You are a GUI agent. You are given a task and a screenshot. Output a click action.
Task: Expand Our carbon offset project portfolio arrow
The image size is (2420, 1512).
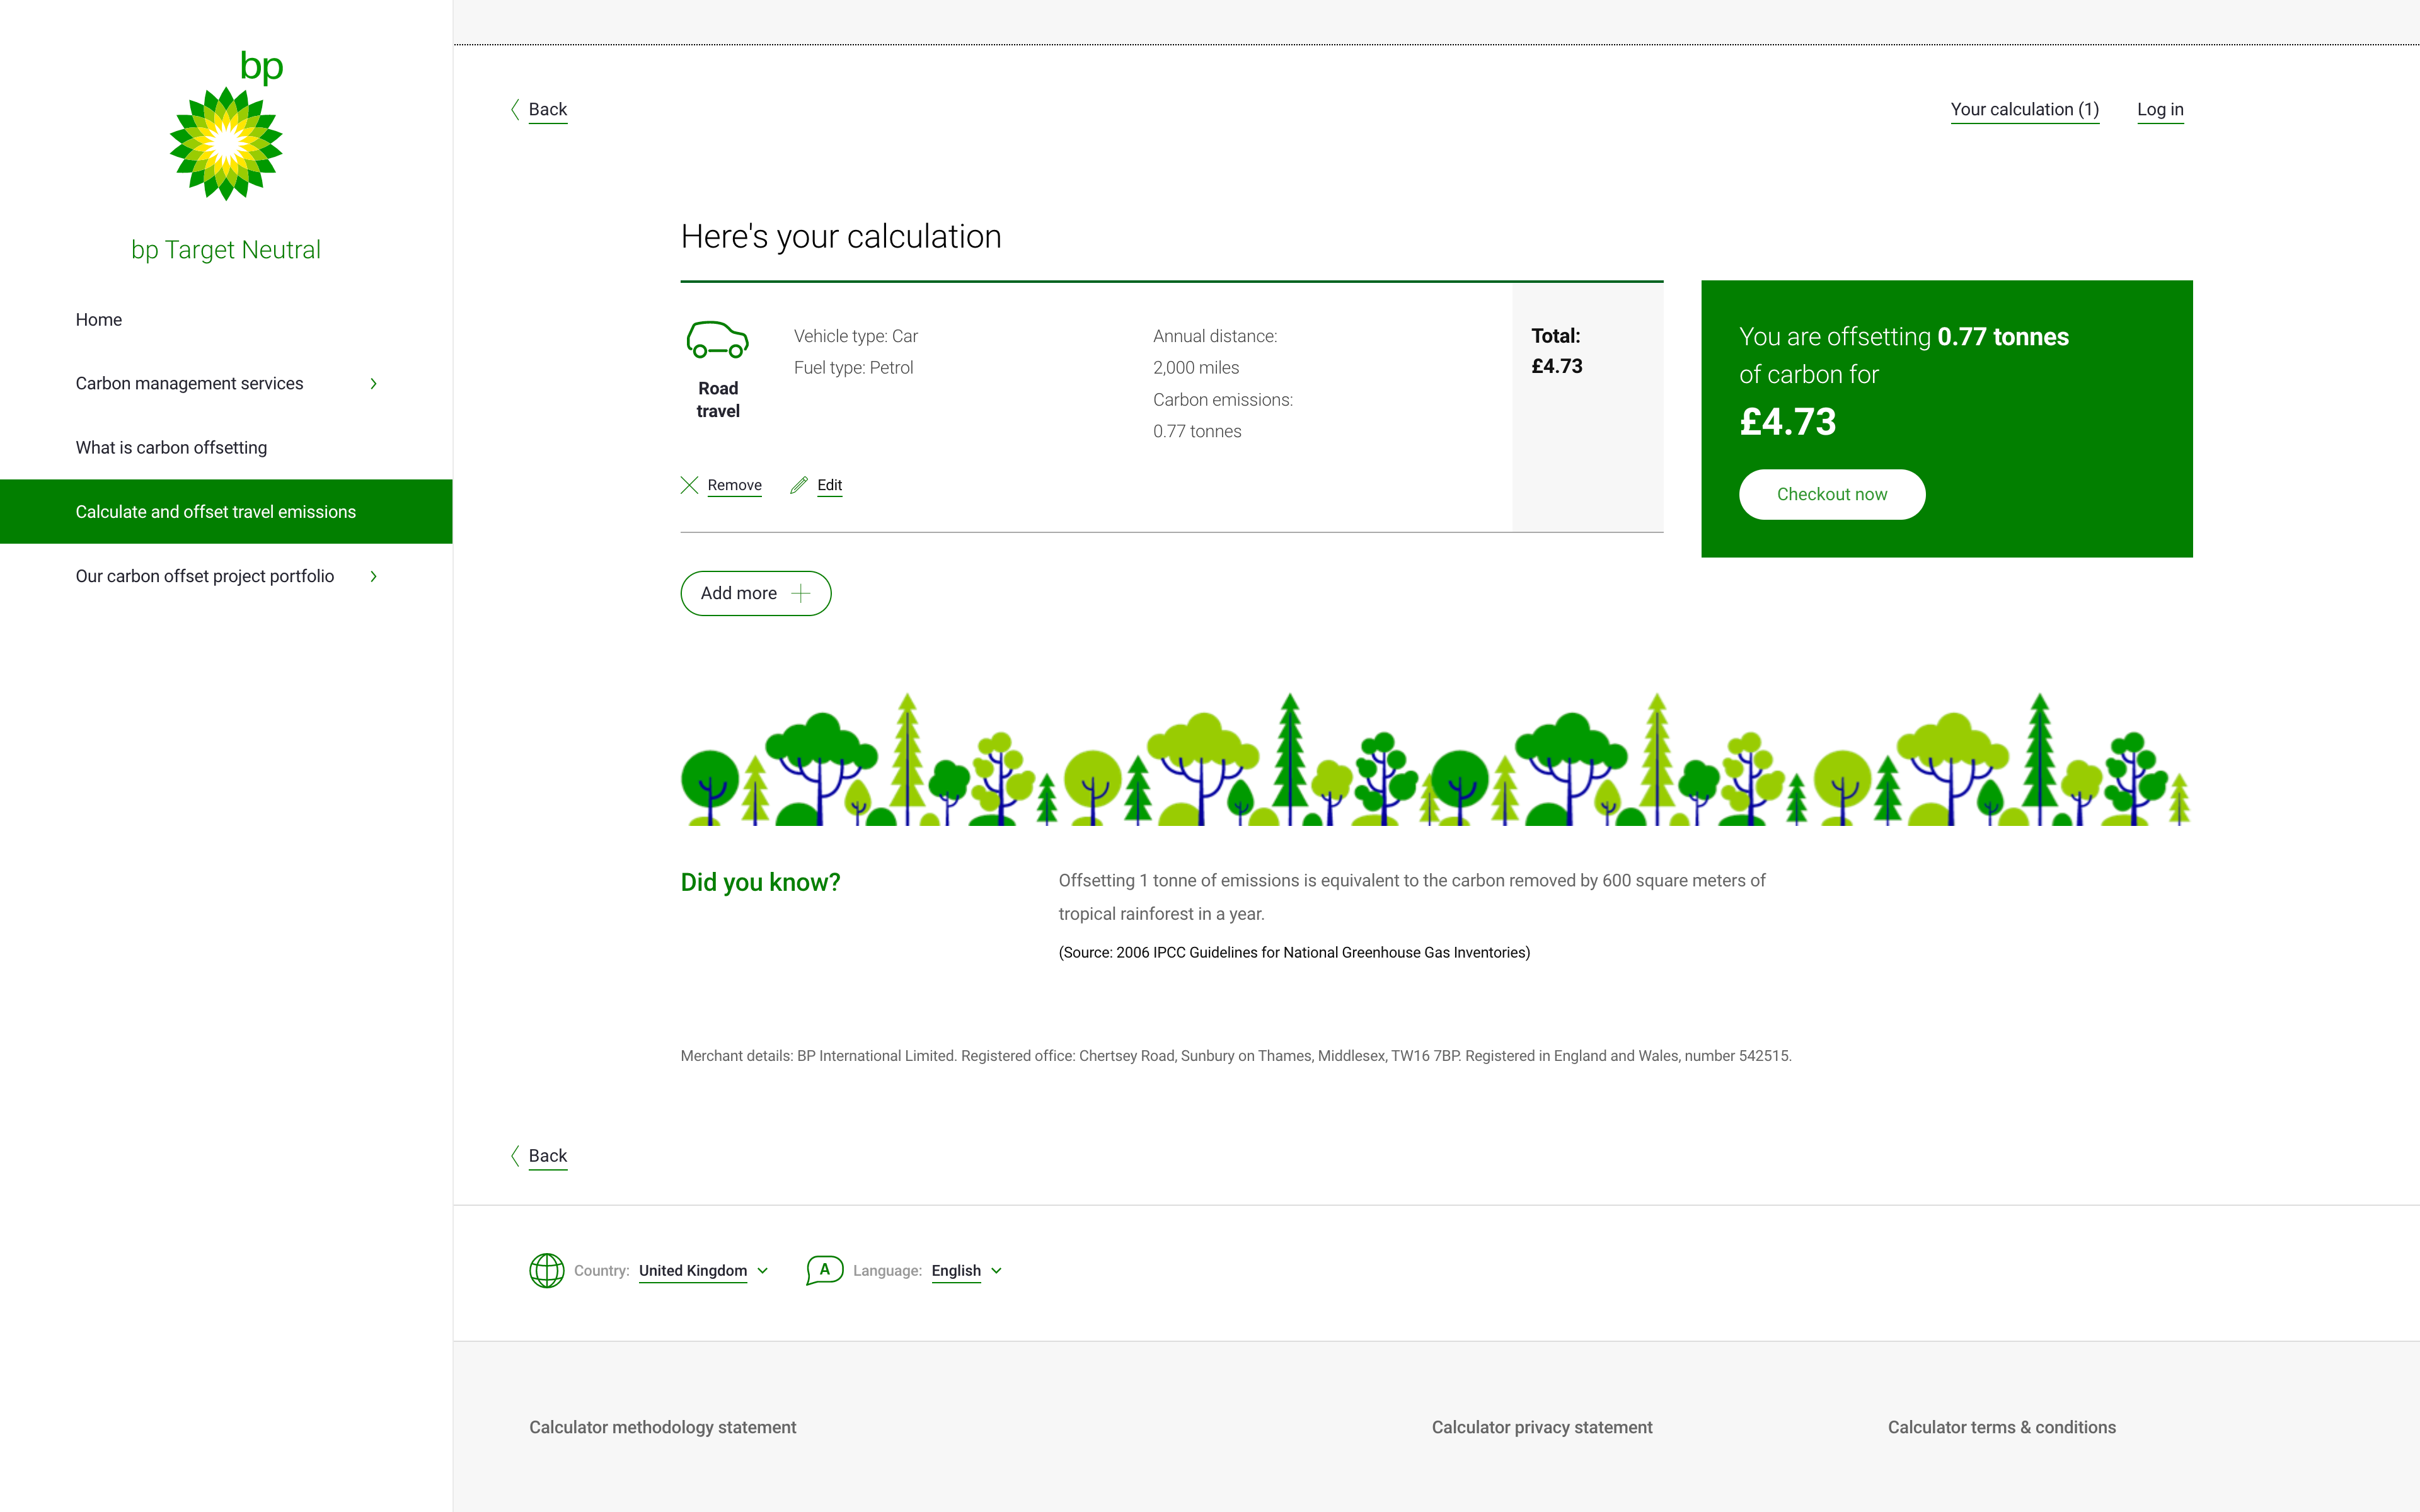373,576
